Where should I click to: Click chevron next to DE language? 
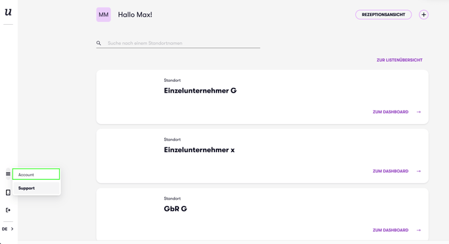tap(12, 229)
